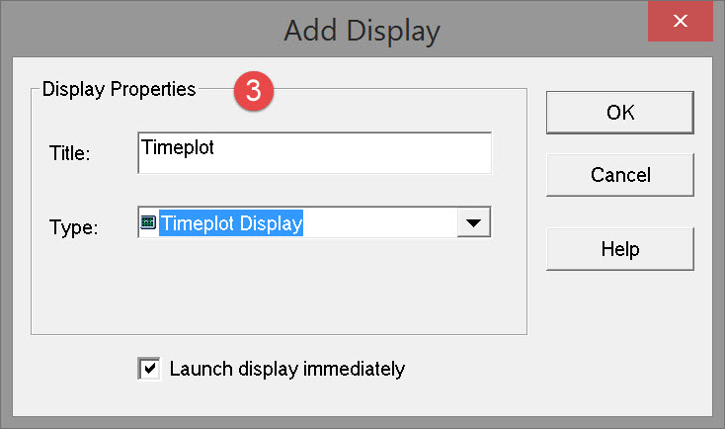Expand the Type dropdown arrow
This screenshot has height=429, width=725.
473,223
